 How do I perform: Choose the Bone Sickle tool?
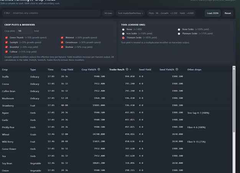179,29
